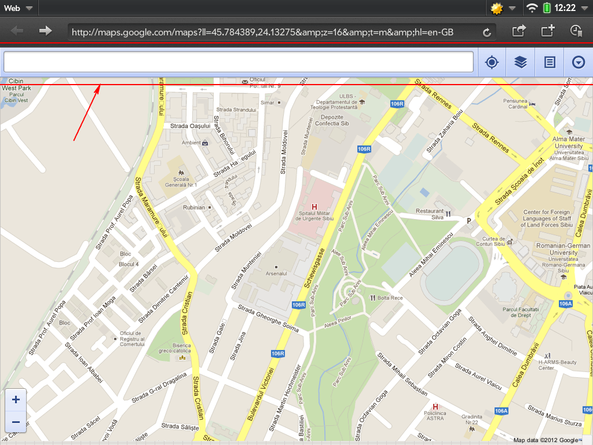Open browsing history via clock-bookmark icon
593x445 pixels.
(x=575, y=32)
